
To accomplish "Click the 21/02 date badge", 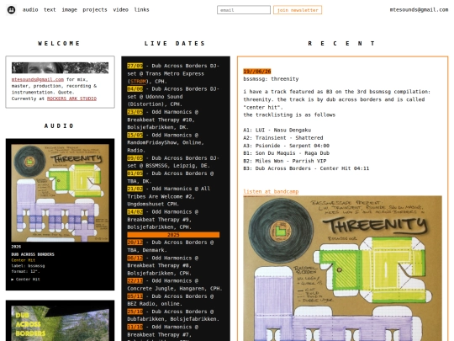I will [x=135, y=189].
